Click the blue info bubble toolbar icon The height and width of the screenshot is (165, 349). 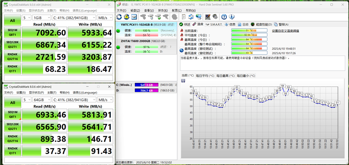[x=232, y=16]
